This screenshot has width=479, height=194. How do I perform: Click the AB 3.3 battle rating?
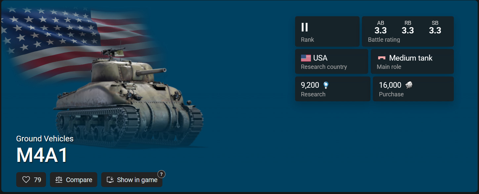click(380, 27)
